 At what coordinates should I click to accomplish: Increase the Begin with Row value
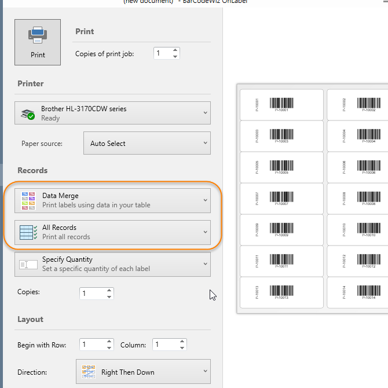(109, 342)
